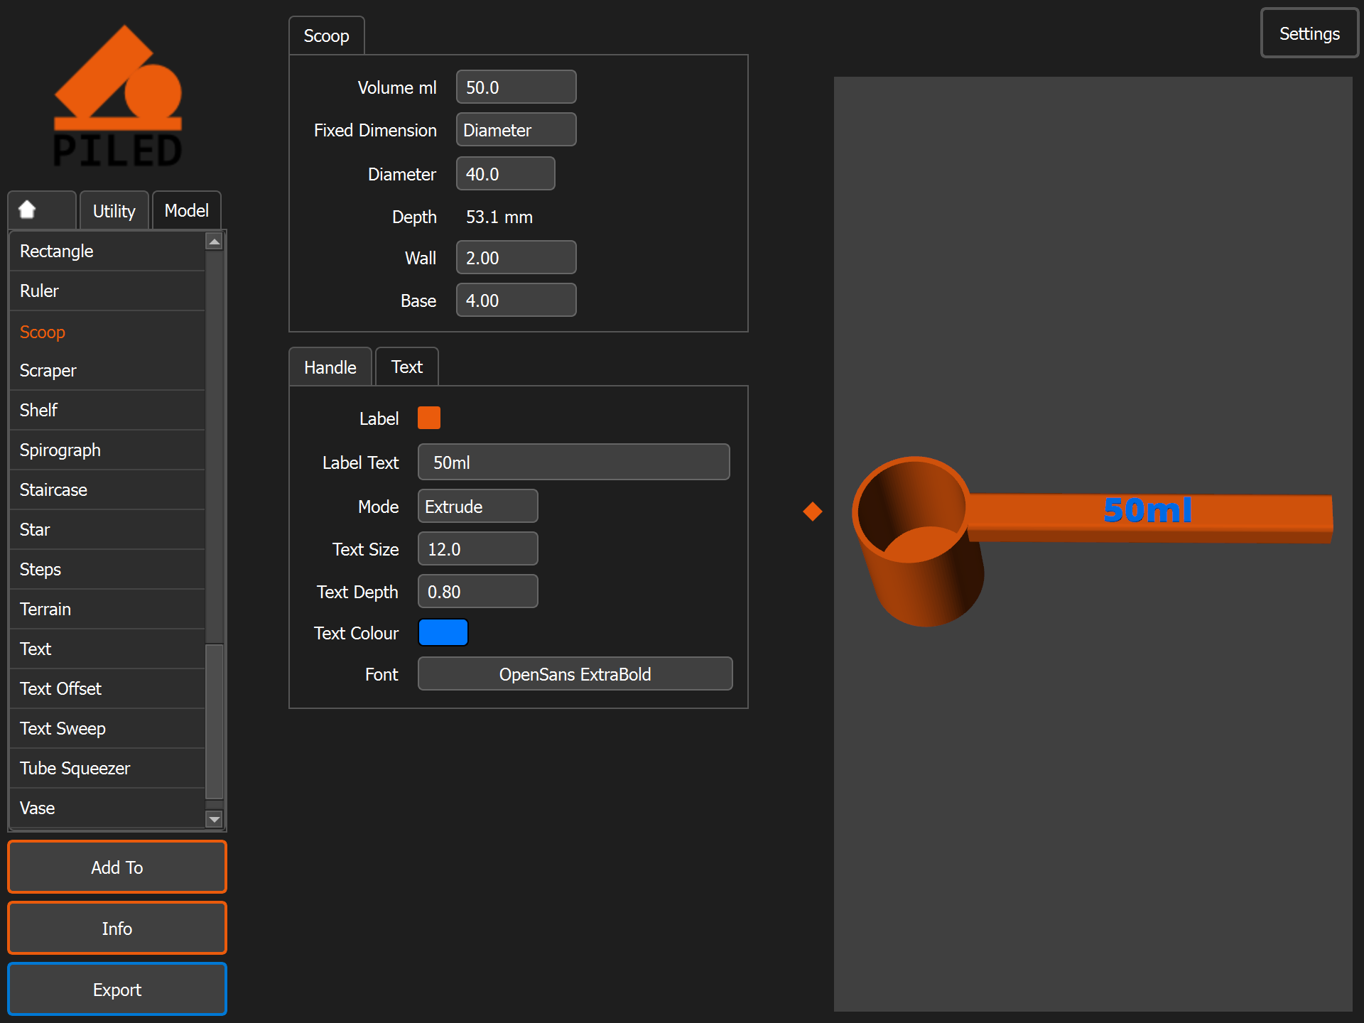Image resolution: width=1364 pixels, height=1023 pixels.
Task: Open the Model tab
Action: (187, 211)
